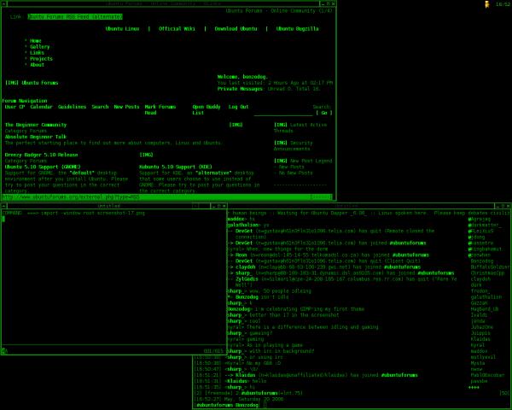
Task: Click Mark Forums Read
Action: point(160,110)
